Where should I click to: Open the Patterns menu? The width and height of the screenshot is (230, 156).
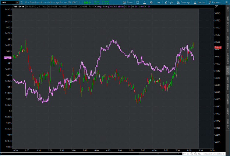[215, 2]
